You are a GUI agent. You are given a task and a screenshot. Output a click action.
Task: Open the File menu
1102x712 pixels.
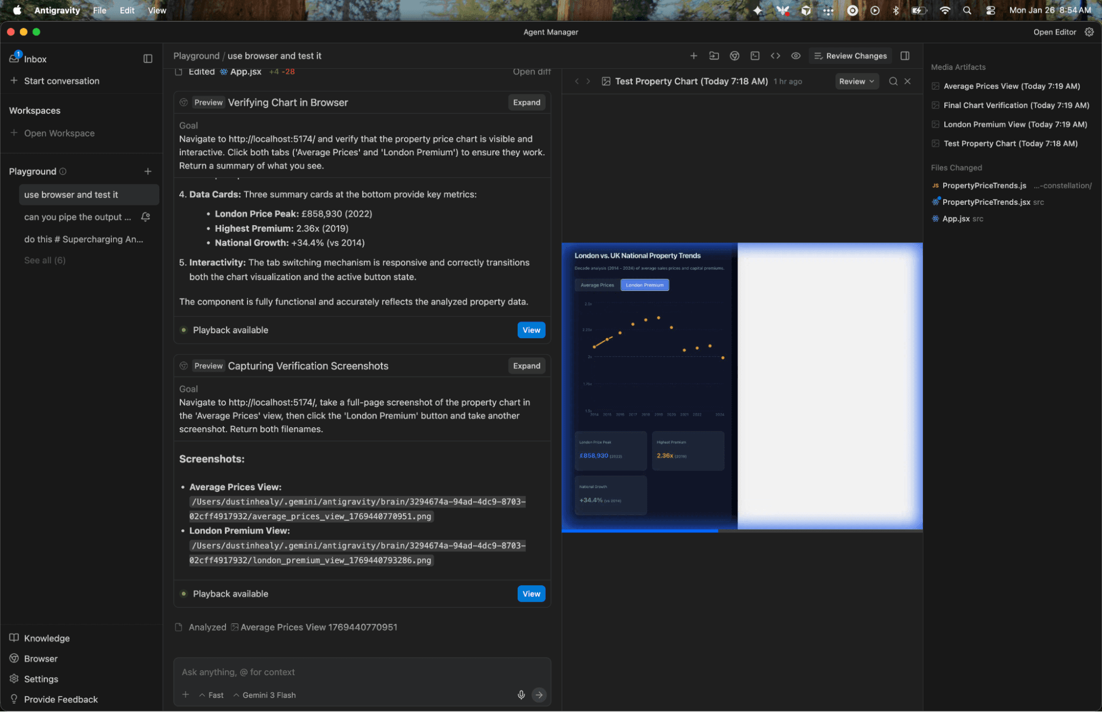[99, 10]
